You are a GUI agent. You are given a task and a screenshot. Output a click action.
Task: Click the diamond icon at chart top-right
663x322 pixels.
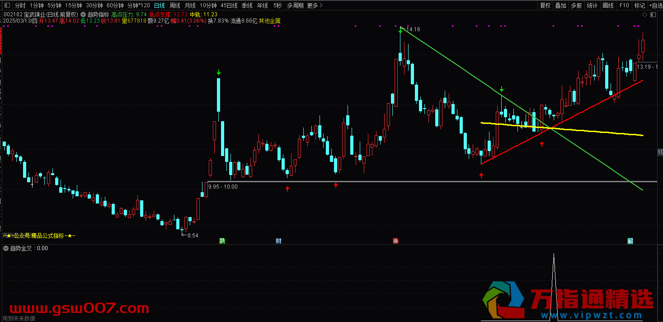(x=644, y=15)
